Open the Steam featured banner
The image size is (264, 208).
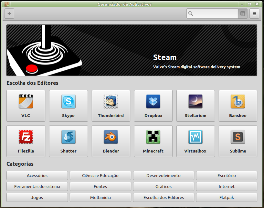click(132, 50)
